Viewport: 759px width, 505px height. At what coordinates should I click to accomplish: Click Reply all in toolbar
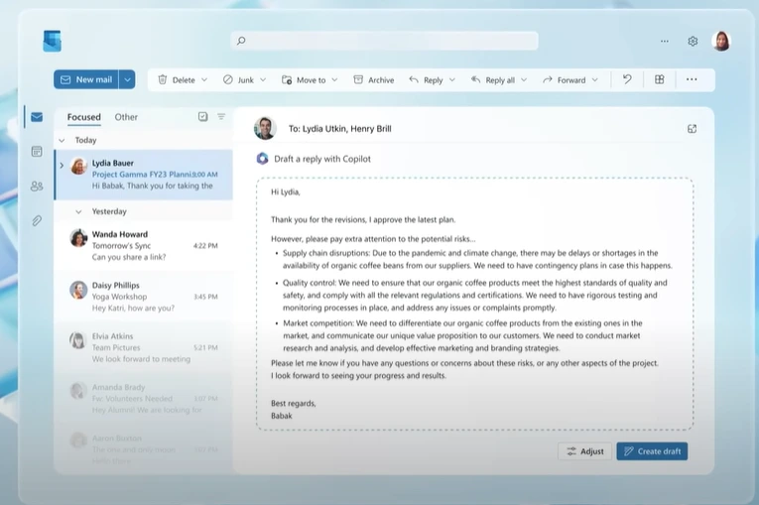493,80
